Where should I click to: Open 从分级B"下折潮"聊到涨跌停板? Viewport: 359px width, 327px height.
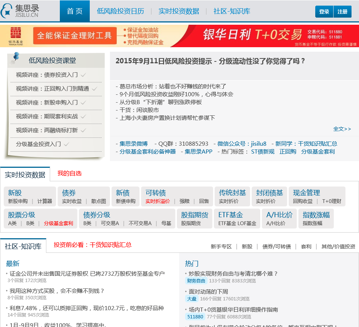coord(160,102)
